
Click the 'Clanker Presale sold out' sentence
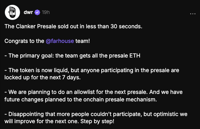(73, 26)
